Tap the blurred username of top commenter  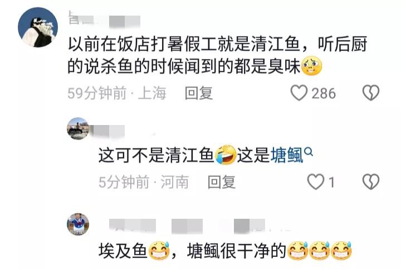tap(104, 20)
